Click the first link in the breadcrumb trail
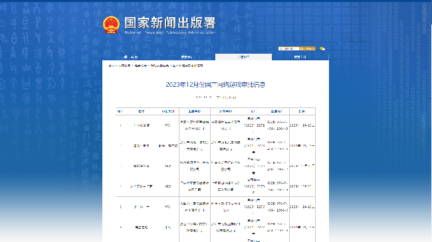Image resolution: width=432 pixels, height=242 pixels. click(111, 66)
